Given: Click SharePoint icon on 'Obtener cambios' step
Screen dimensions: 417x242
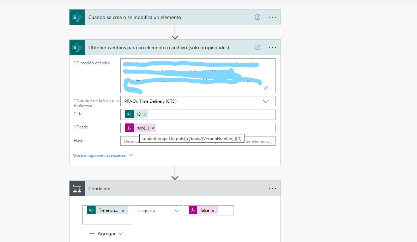Looking at the screenshot, I should [x=77, y=48].
